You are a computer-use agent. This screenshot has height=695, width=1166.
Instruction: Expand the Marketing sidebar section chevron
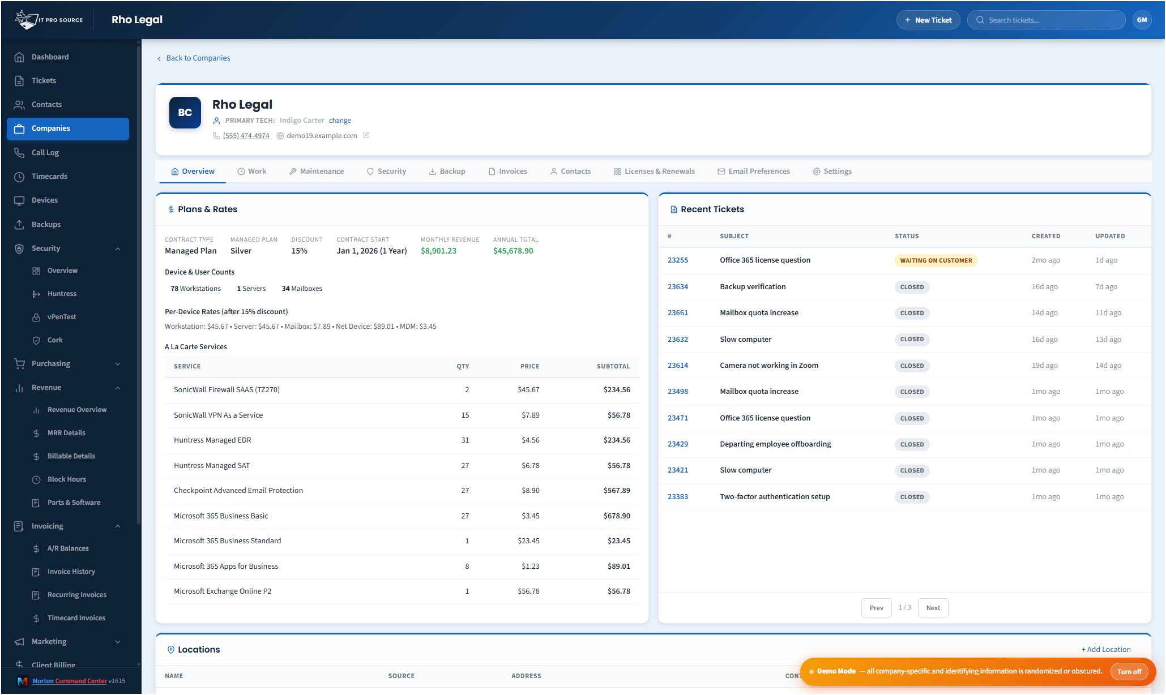(x=118, y=642)
